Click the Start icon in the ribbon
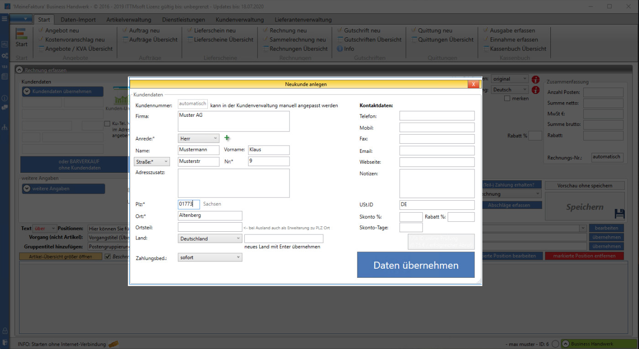 point(21,38)
